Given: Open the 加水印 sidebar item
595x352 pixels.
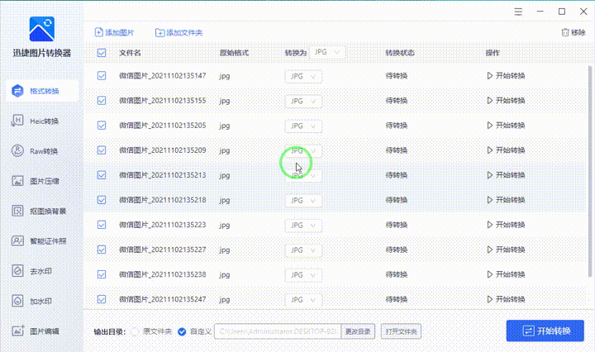Looking at the screenshot, I should (x=32, y=301).
